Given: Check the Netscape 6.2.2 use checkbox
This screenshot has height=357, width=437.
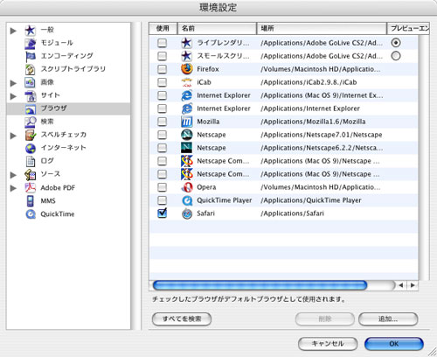Looking at the screenshot, I should (x=162, y=148).
